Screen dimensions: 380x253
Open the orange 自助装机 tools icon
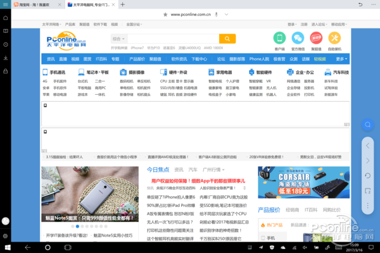point(334,38)
